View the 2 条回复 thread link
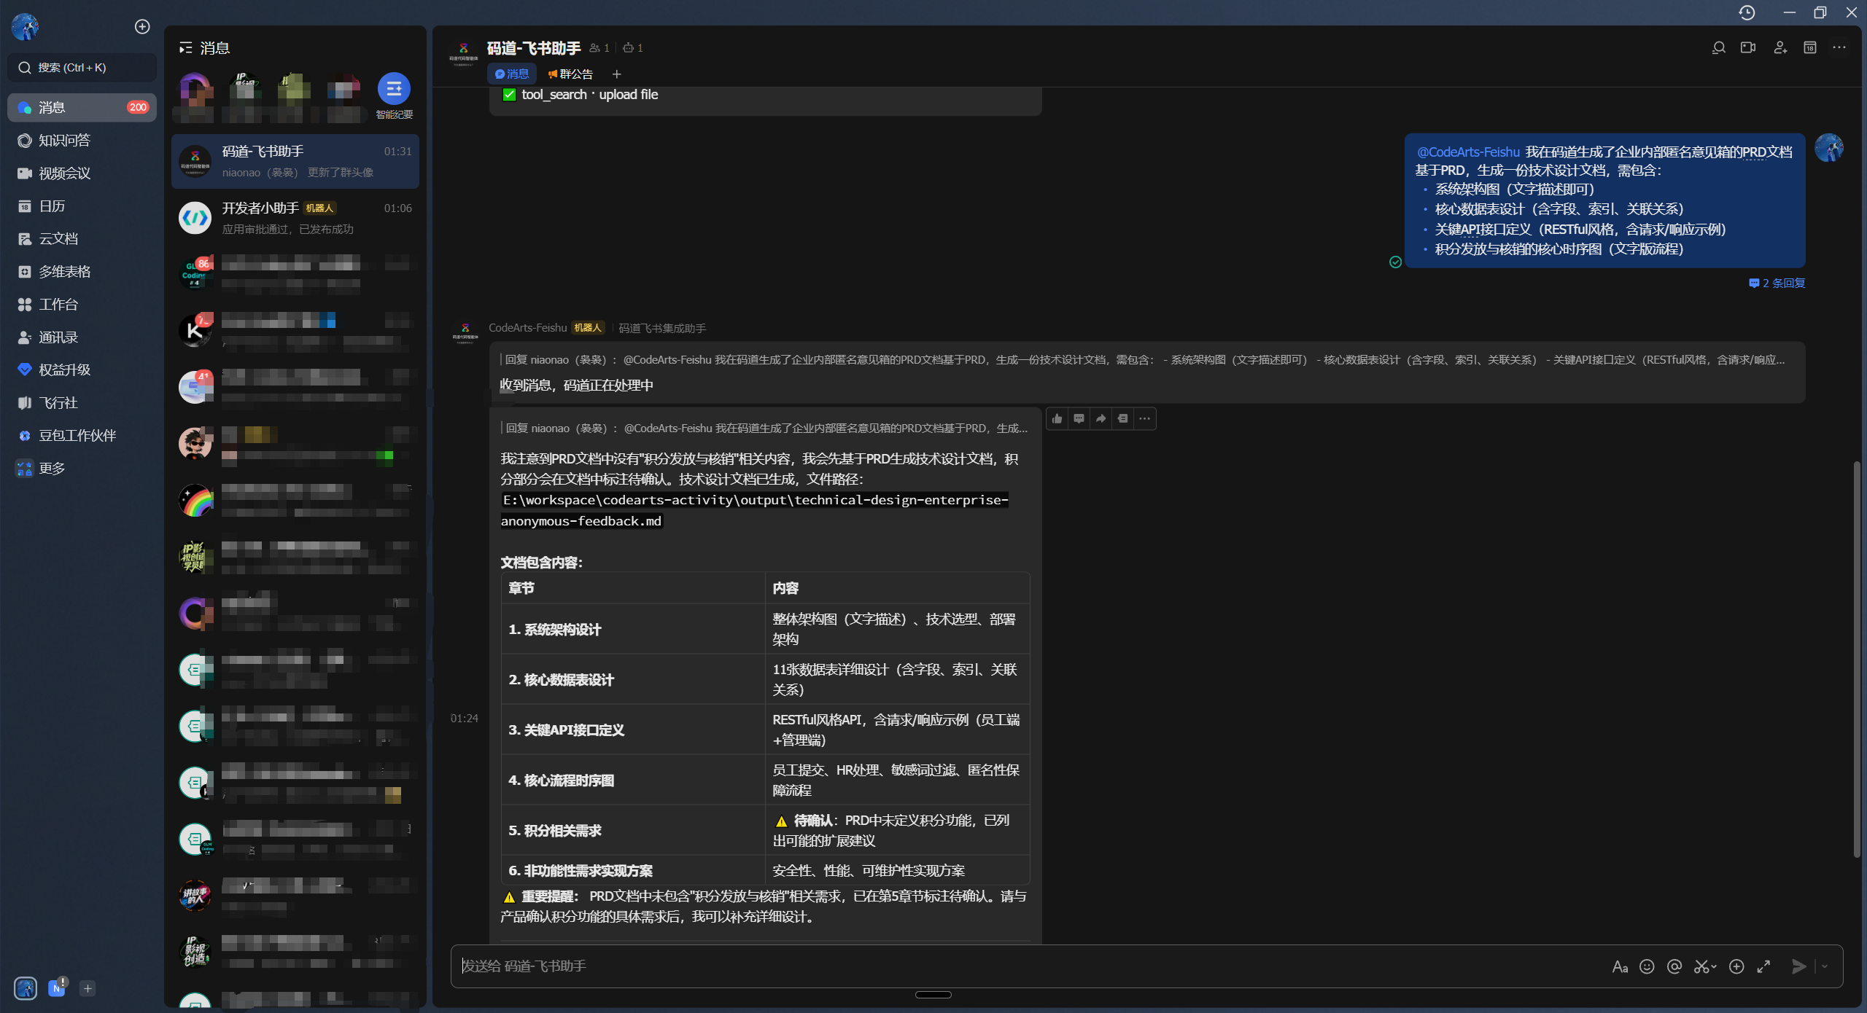 tap(1777, 283)
